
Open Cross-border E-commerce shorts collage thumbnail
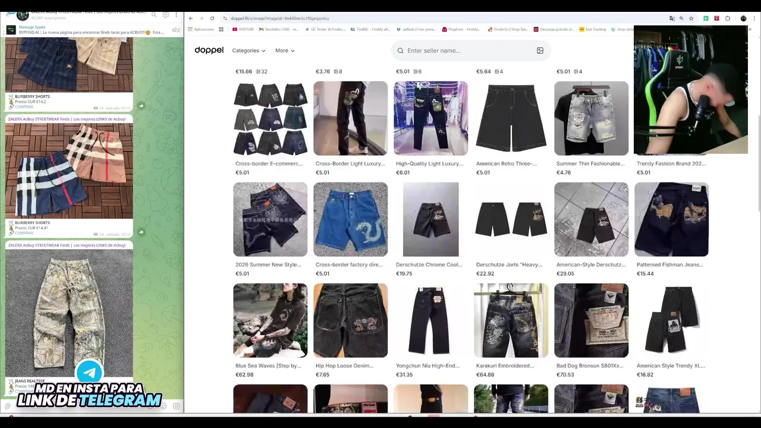[x=271, y=118]
